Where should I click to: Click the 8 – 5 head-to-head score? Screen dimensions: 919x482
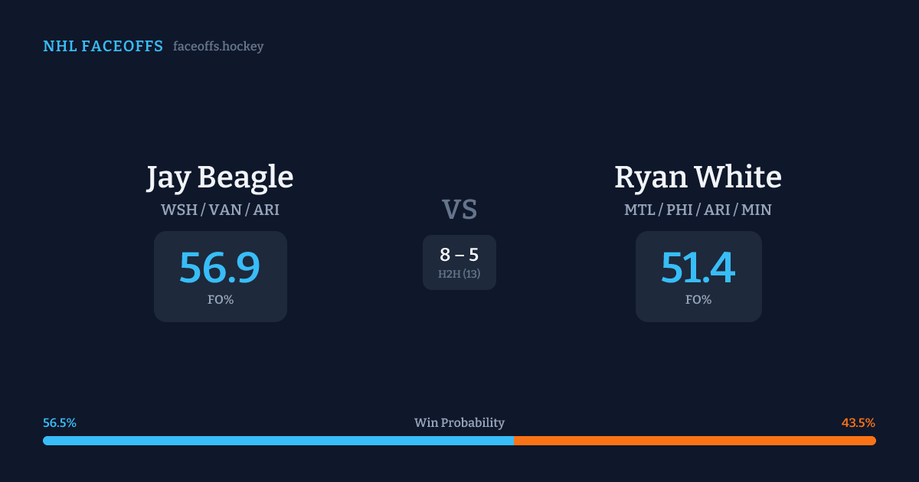[x=459, y=256]
